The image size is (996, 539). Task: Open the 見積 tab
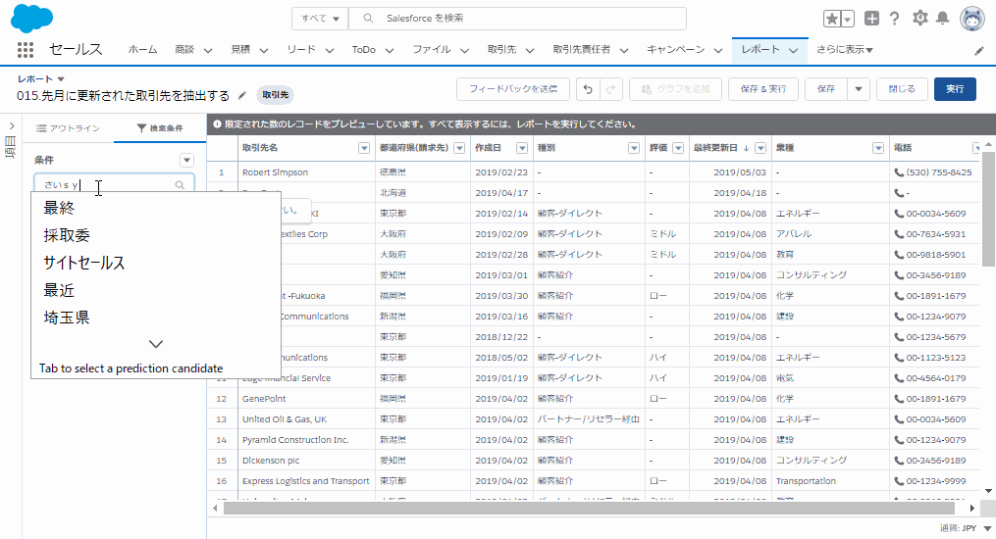point(240,49)
